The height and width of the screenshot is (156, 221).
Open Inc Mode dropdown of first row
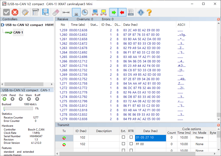(x=199, y=137)
